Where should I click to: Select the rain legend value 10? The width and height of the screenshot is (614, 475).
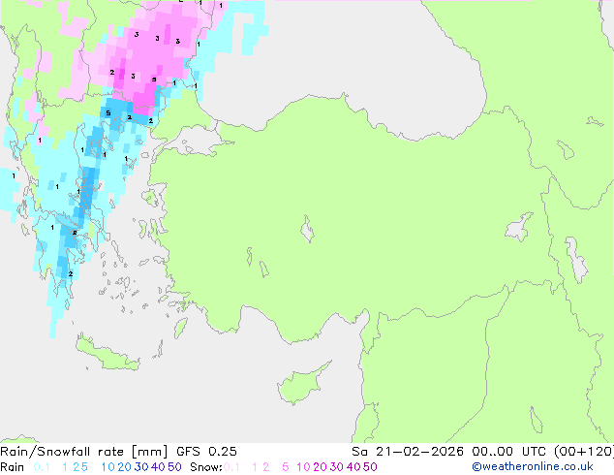[108, 467]
